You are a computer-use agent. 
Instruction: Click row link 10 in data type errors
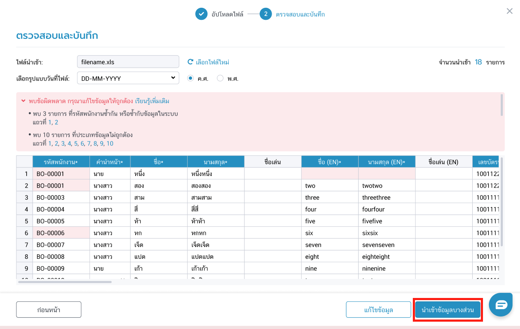(x=110, y=144)
